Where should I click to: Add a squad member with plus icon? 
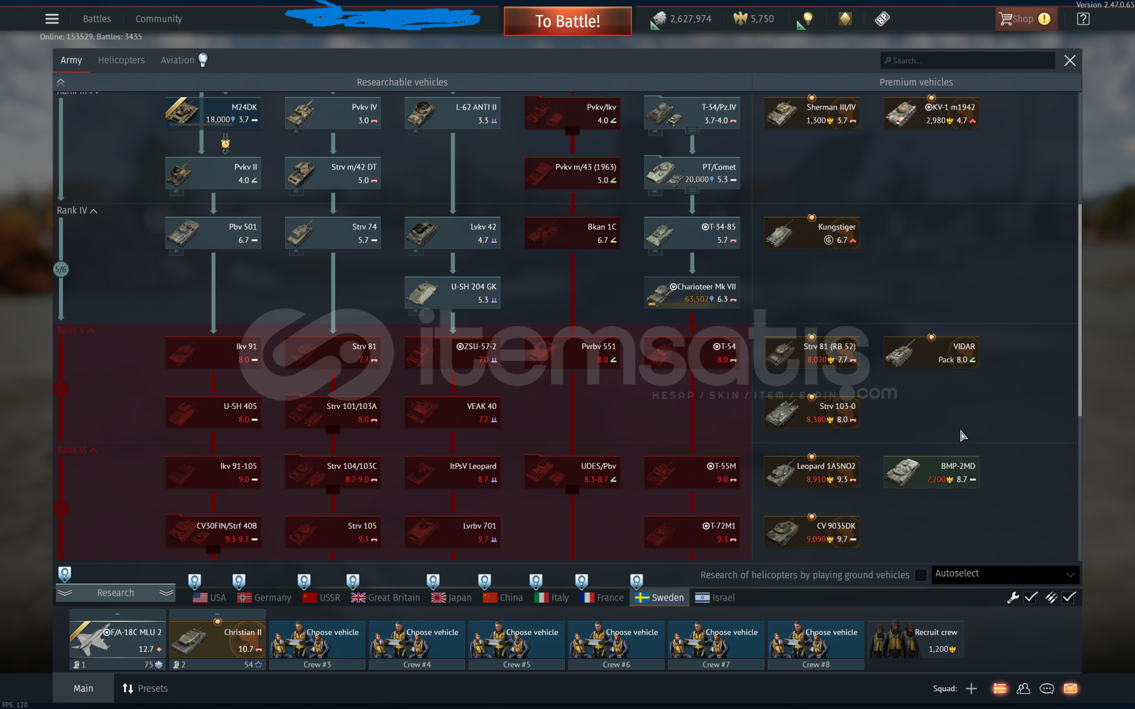pos(971,688)
